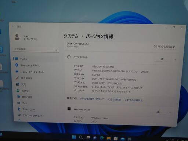Click the device specs info icon
The image size is (188, 141).
(69, 57)
